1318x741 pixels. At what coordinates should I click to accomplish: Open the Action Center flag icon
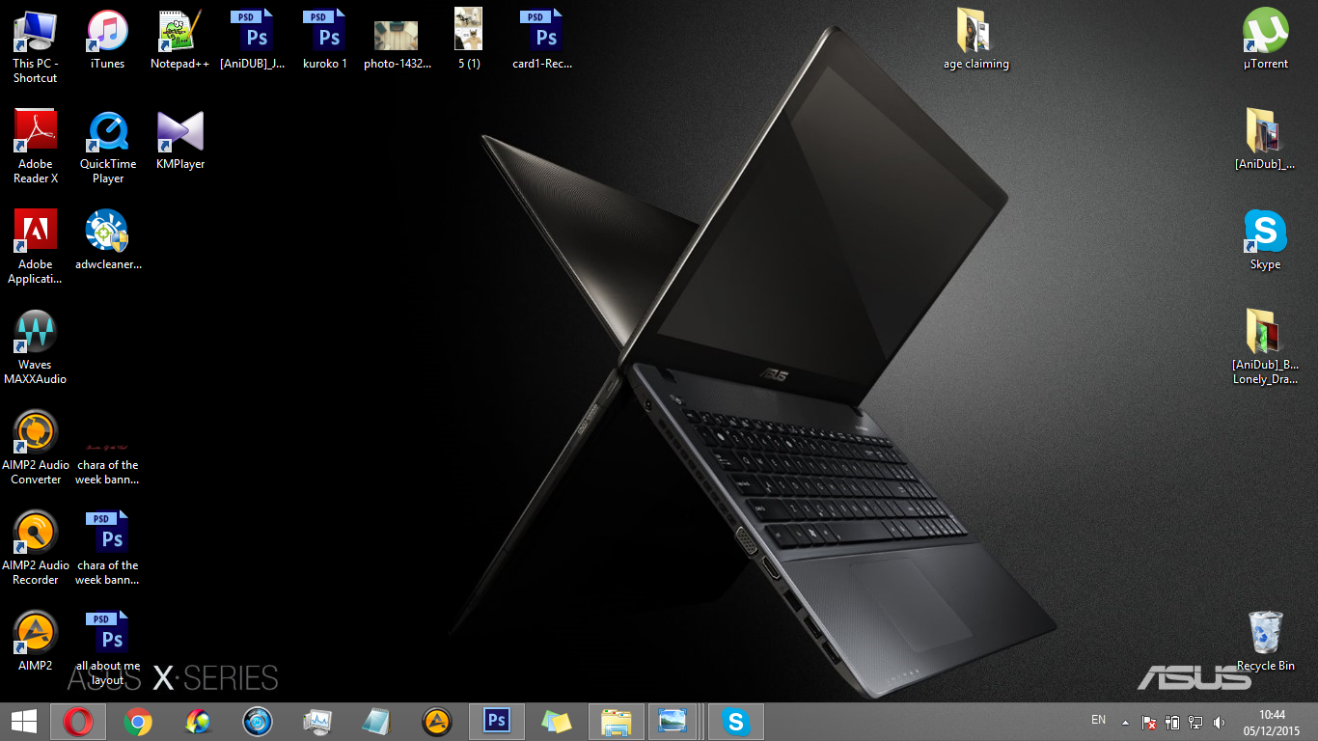click(x=1148, y=722)
